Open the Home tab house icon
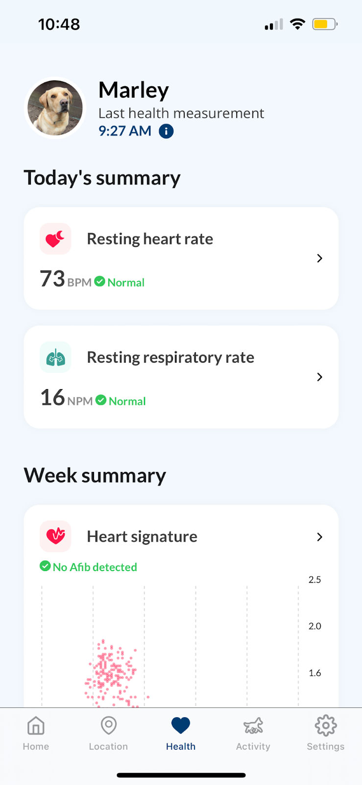The height and width of the screenshot is (785, 362). pos(36,725)
